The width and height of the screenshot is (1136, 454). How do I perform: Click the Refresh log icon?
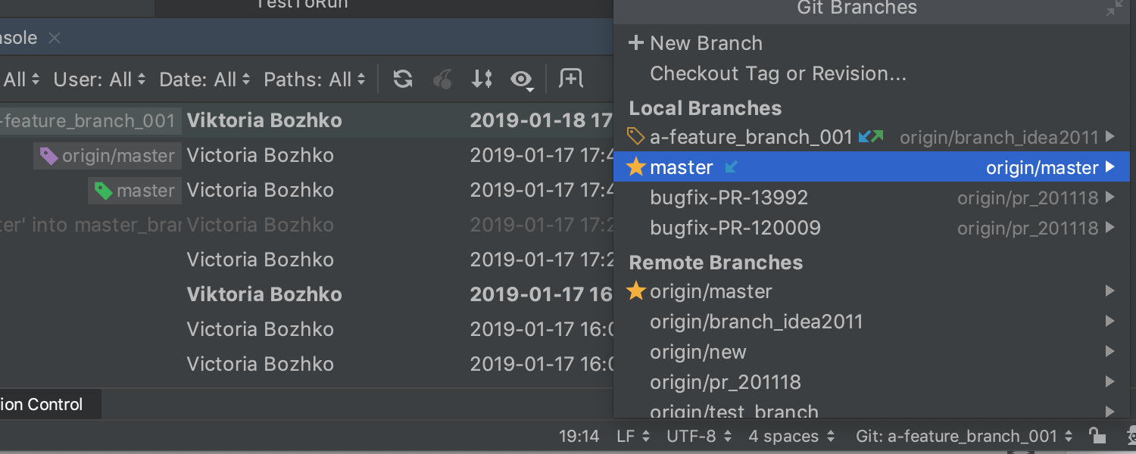click(x=403, y=79)
